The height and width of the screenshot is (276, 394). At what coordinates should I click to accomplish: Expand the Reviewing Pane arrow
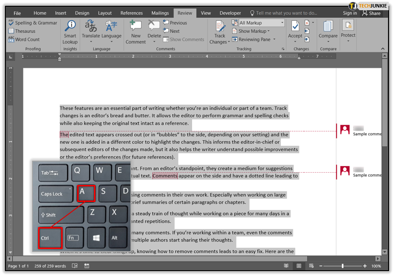pyautogui.click(x=274, y=39)
